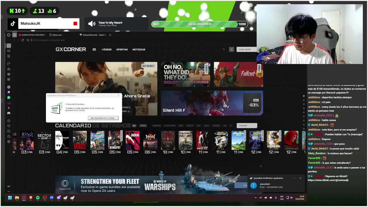
Task: Open Spotify from the taskbar
Action: point(38,198)
